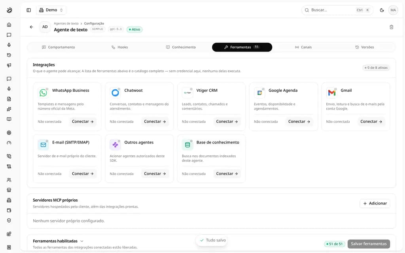This screenshot has width=405, height=253.
Task: Go to the home icon in sidebar
Action: [x=9, y=25]
